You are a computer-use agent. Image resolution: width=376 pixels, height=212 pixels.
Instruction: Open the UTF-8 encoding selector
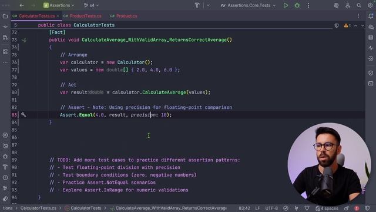[x=271, y=208]
